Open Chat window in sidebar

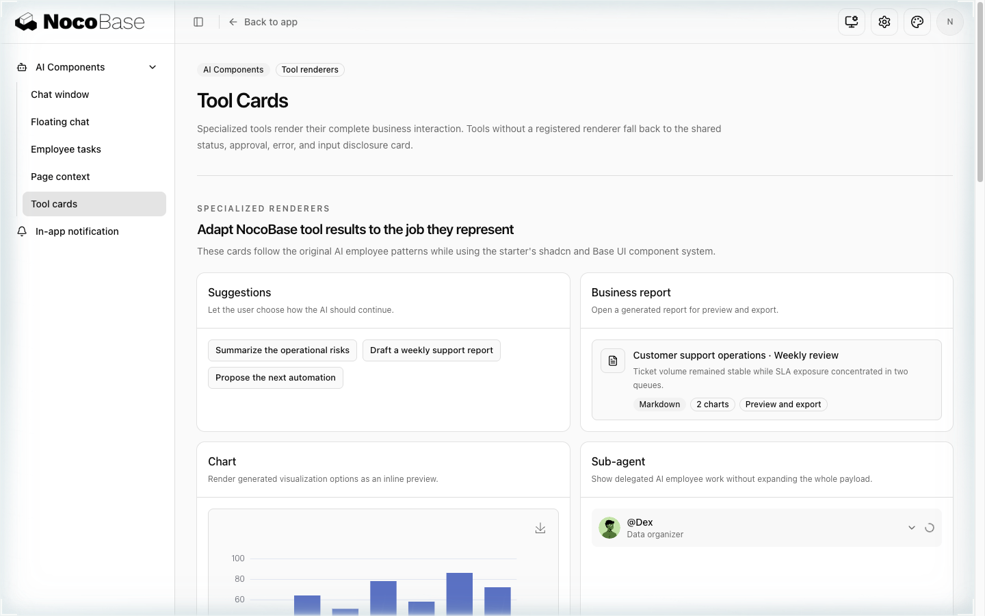(94, 94)
